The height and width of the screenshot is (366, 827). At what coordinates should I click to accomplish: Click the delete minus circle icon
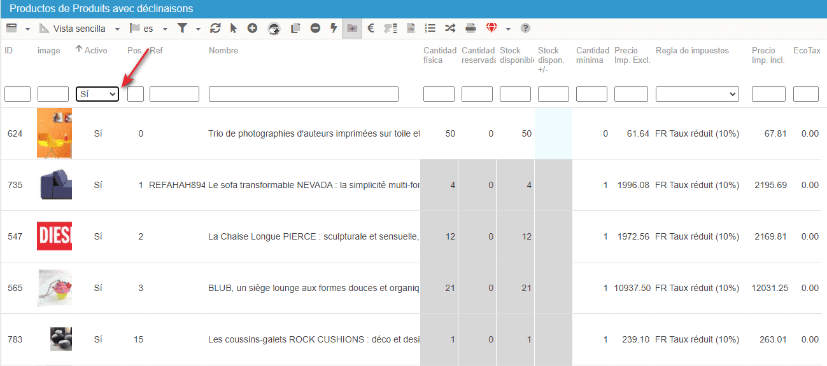315,29
